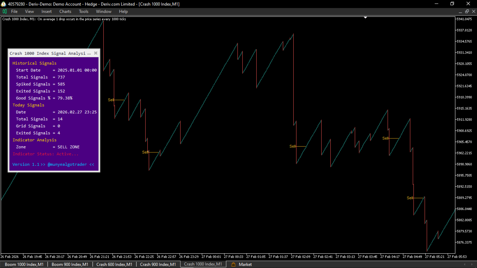Click the Indicator Status: Active text
Viewport: 477px width, 268px height.
click(x=46, y=154)
